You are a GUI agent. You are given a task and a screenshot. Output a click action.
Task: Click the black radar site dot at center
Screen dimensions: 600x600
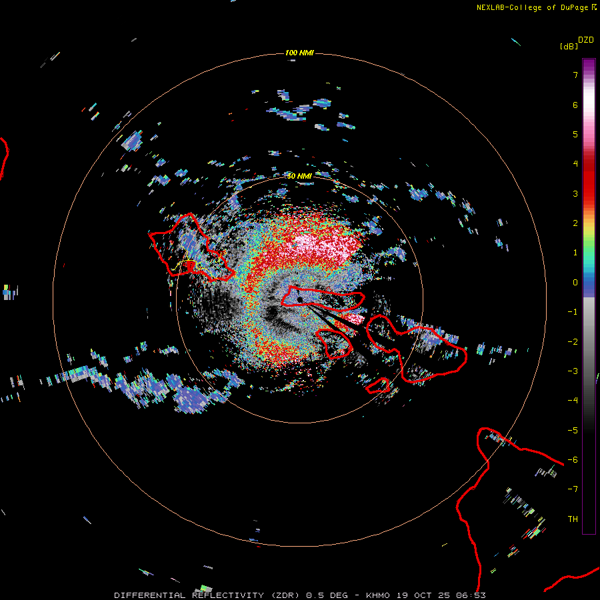tap(299, 299)
